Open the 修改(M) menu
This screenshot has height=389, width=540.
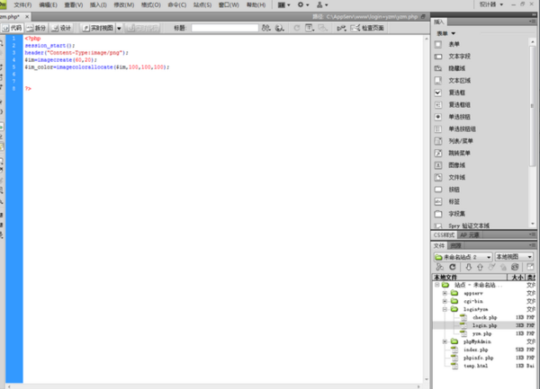click(x=124, y=4)
